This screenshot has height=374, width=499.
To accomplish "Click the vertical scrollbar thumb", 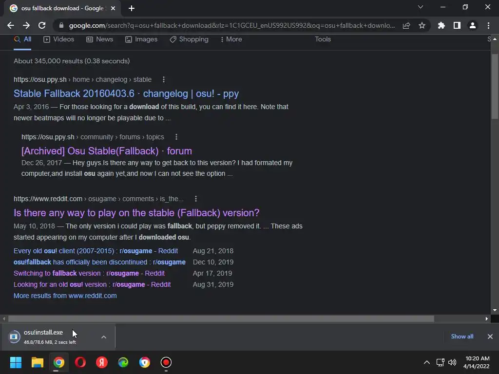I will click(x=495, y=86).
